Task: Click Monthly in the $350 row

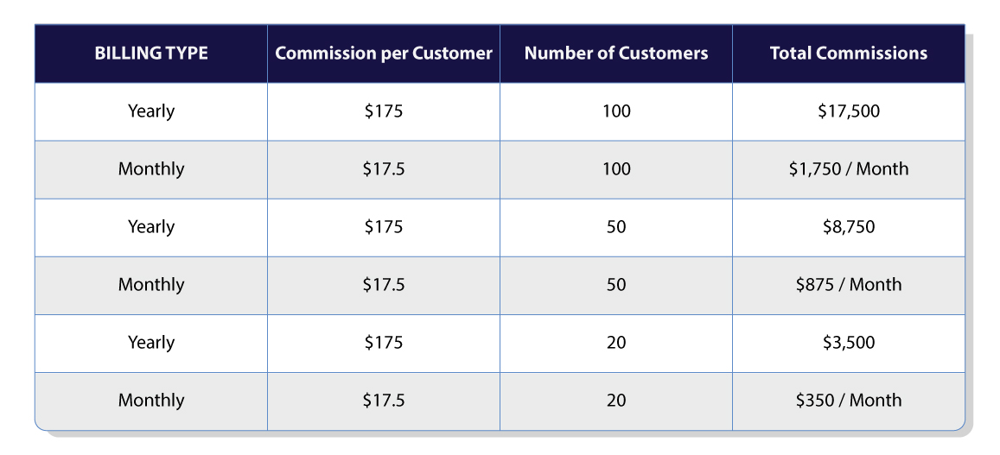Action: pos(151,401)
